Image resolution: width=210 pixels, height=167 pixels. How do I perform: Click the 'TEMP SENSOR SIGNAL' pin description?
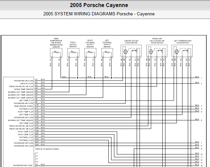coord(24,106)
